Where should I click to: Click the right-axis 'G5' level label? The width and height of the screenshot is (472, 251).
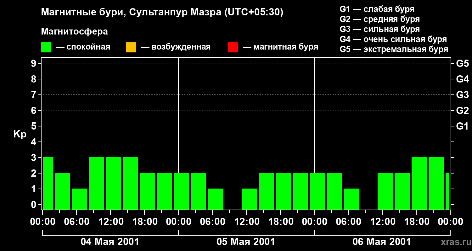pos(462,63)
